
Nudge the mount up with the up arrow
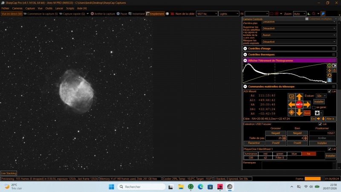point(299,96)
